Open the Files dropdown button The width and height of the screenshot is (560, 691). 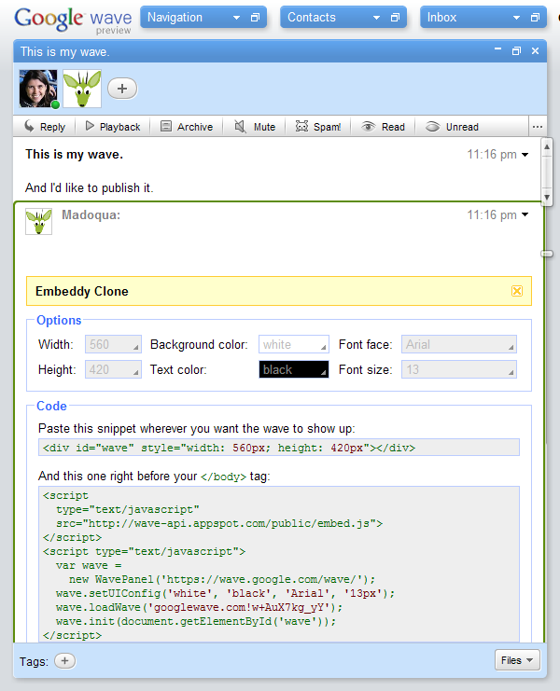click(517, 660)
